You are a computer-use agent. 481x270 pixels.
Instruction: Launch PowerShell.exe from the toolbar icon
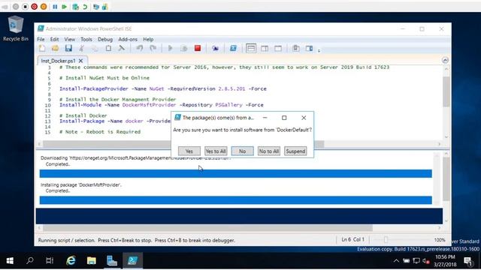click(233, 48)
